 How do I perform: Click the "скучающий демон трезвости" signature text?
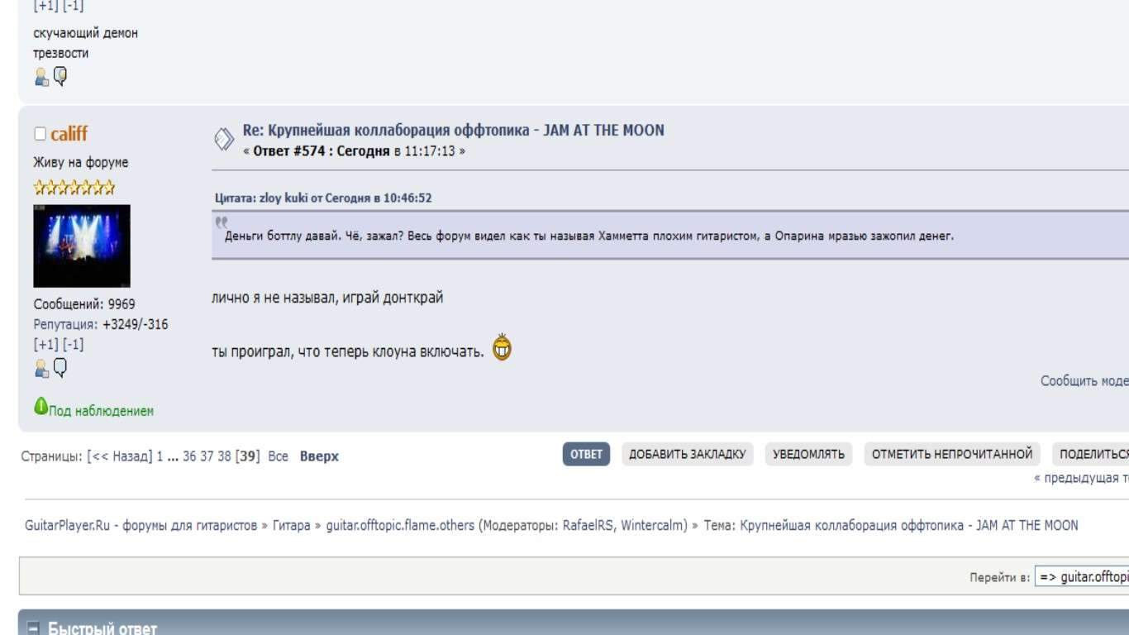coord(85,43)
